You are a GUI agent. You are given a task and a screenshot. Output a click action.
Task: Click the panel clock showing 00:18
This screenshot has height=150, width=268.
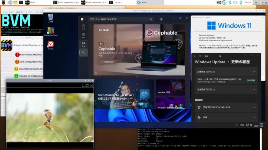(247, 2)
